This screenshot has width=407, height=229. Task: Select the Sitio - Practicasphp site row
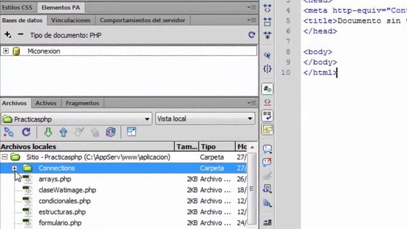click(123, 157)
